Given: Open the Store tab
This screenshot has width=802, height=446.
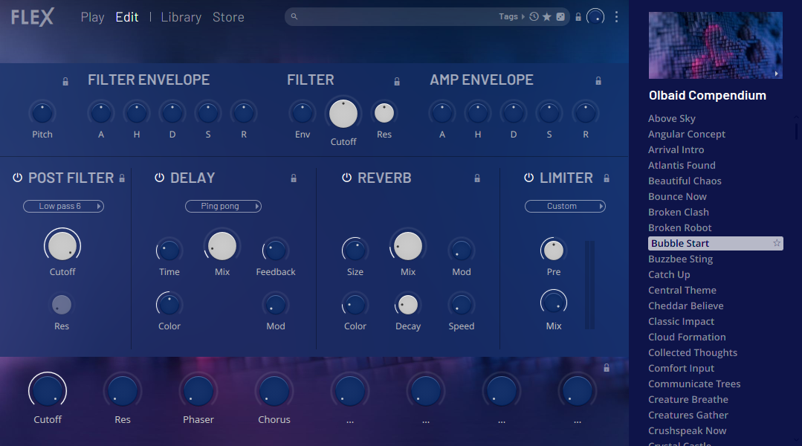Looking at the screenshot, I should point(228,17).
